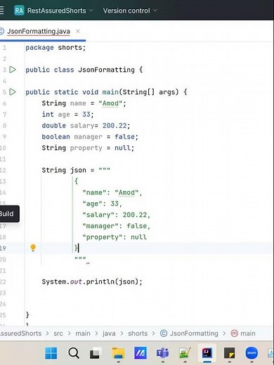The image size is (274, 365).
Task: Select the src breadcrumb
Action: coord(58,333)
